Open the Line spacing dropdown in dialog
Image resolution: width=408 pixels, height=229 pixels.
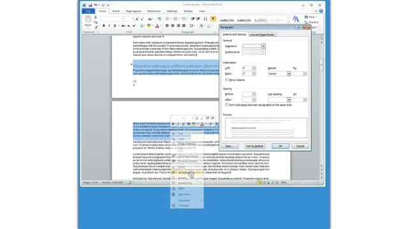(x=289, y=100)
